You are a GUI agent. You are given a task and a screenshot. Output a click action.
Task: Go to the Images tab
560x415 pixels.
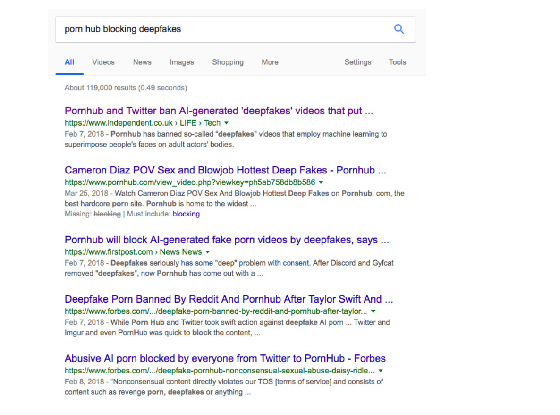pos(182,62)
